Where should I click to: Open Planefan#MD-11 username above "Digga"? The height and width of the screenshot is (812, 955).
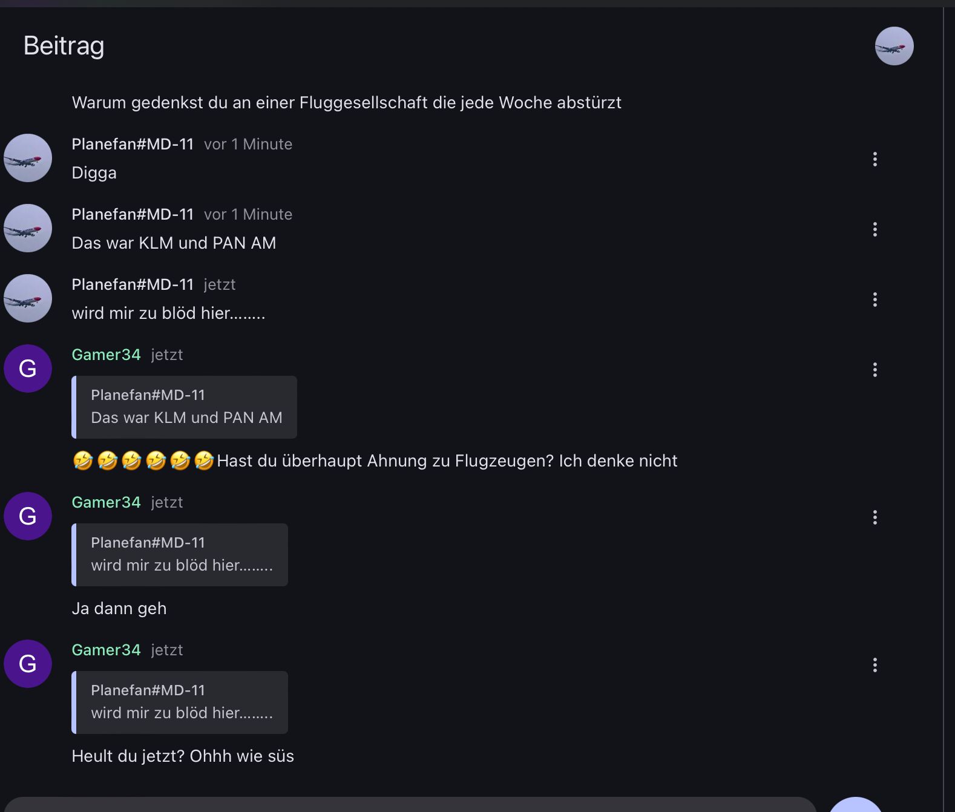pyautogui.click(x=133, y=144)
